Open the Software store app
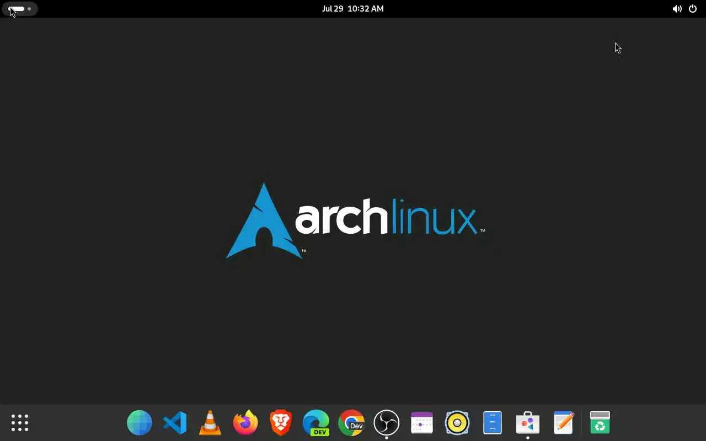Screen dimensions: 706x441 [528, 423]
